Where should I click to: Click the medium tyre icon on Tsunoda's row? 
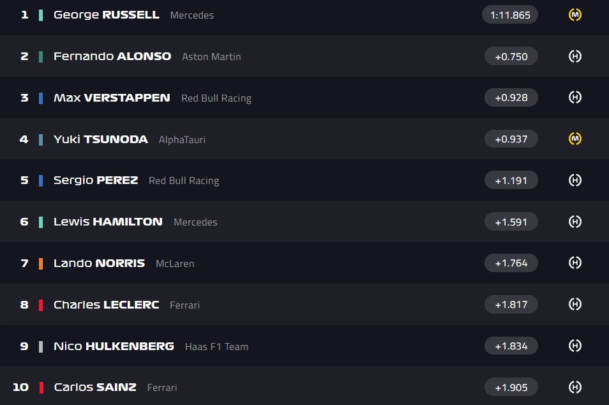point(575,139)
